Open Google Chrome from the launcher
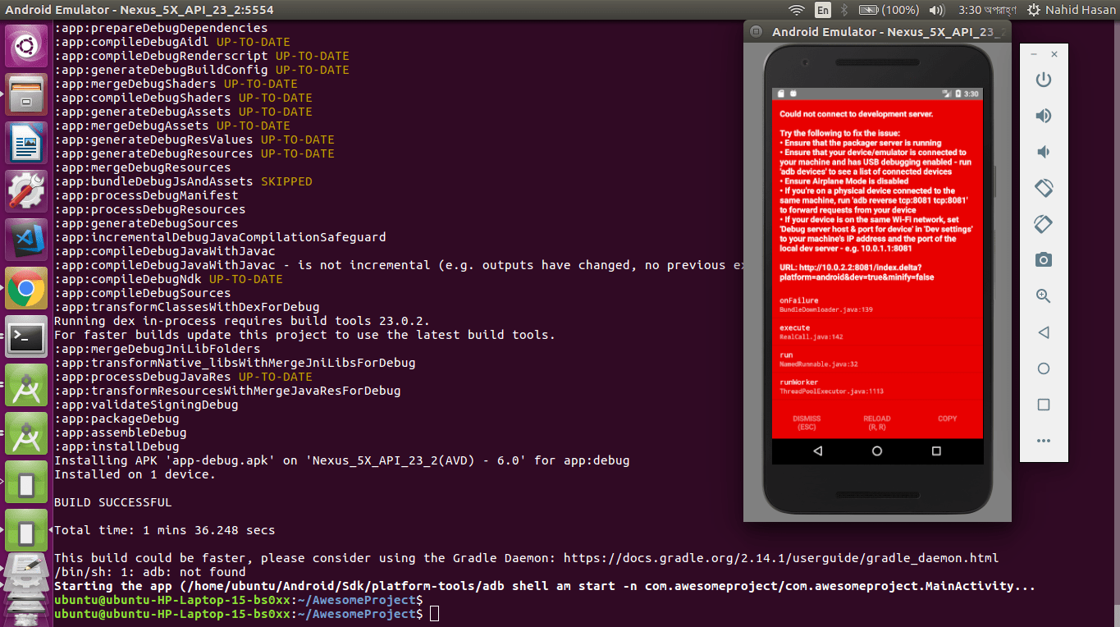Viewport: 1120px width, 627px height. [26, 288]
